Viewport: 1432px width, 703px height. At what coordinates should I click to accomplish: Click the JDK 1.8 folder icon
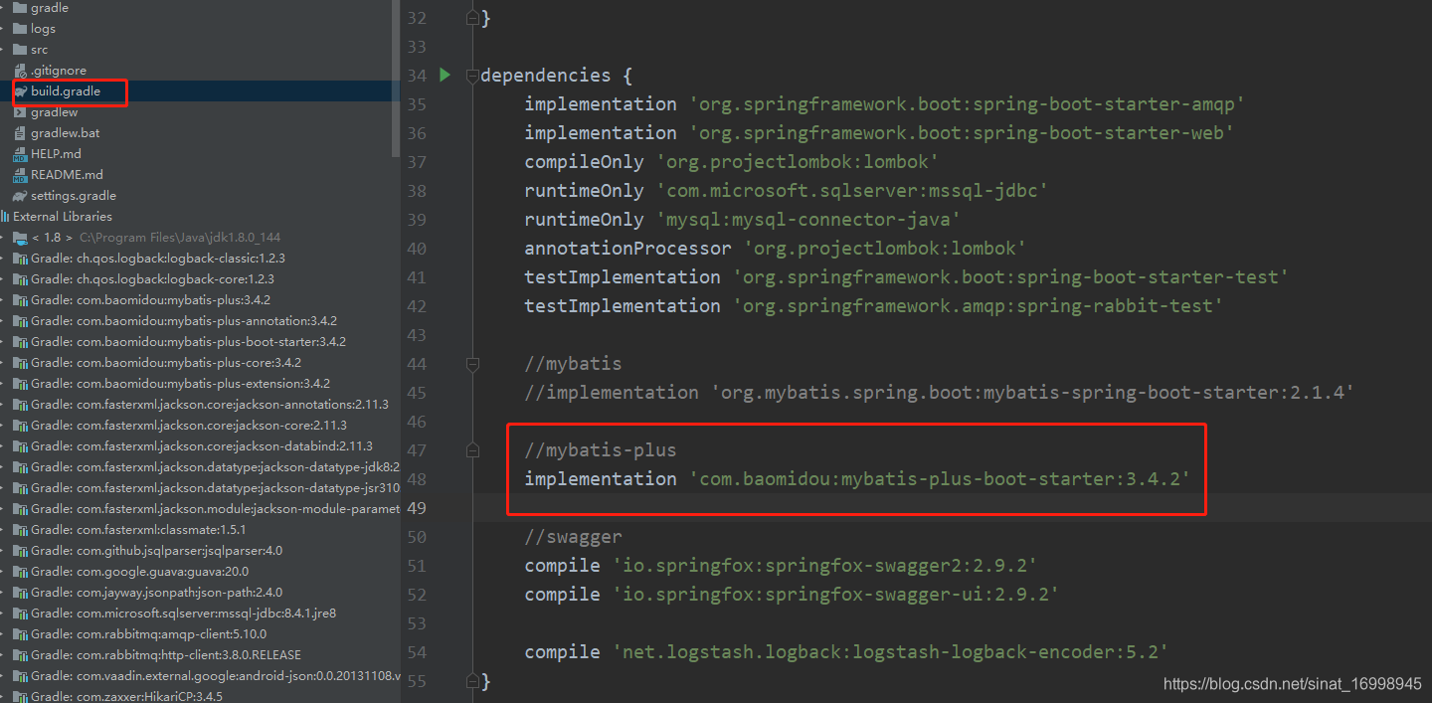pos(21,238)
